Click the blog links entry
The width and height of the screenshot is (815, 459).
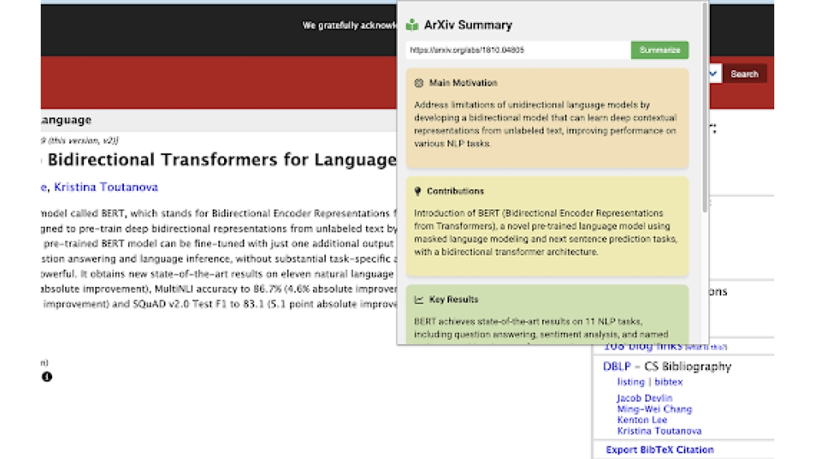[643, 346]
